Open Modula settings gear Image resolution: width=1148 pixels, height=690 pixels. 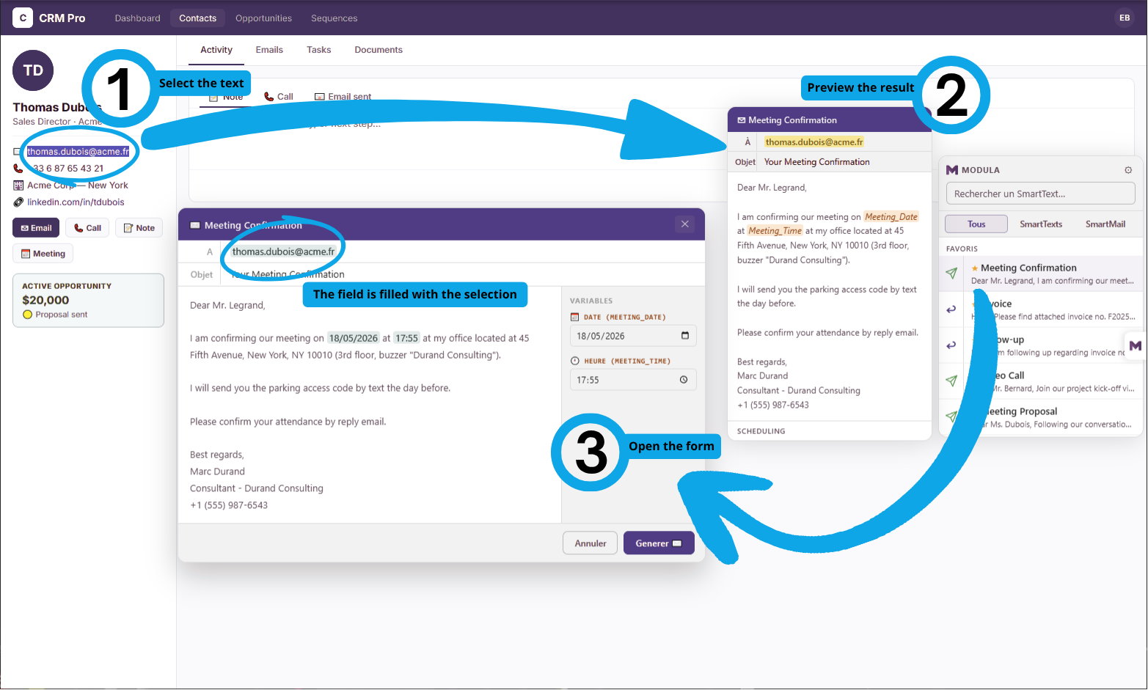[x=1128, y=170]
